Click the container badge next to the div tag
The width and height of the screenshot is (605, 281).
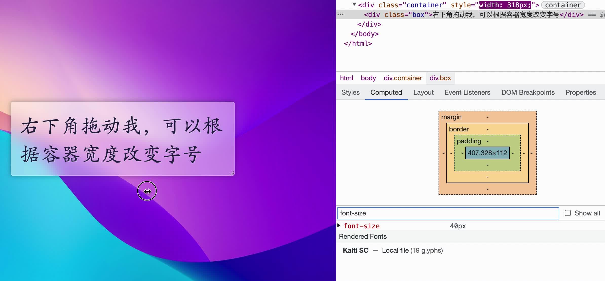(563, 5)
